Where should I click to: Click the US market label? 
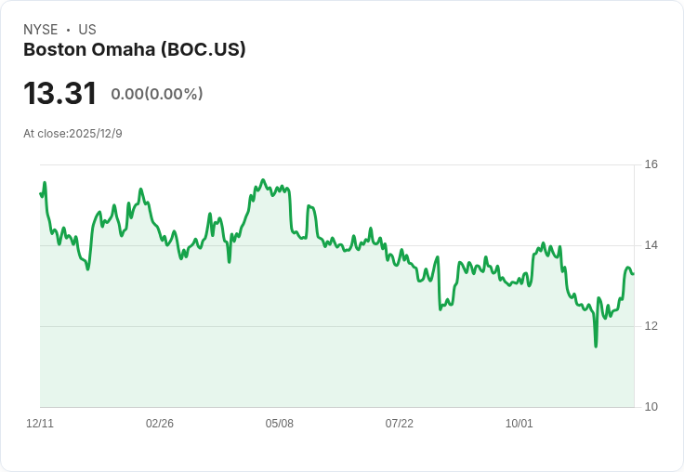[87, 30]
